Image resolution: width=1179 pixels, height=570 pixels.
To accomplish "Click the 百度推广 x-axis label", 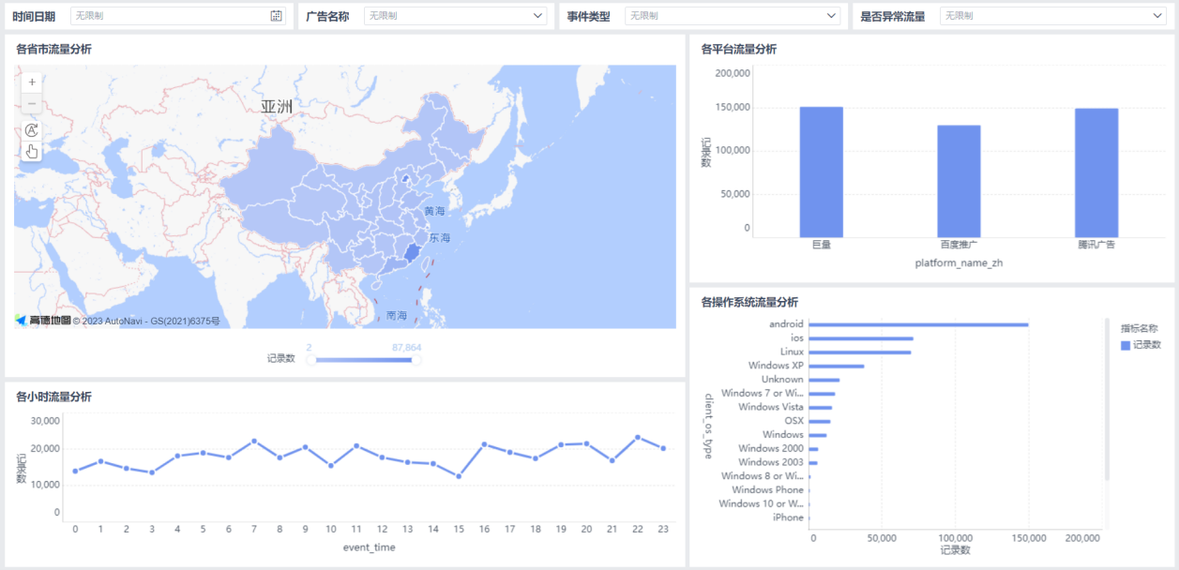I will pyautogui.click(x=960, y=245).
